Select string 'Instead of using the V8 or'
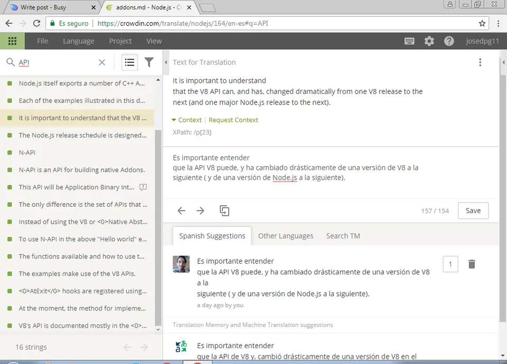The width and height of the screenshot is (507, 364). [77, 222]
